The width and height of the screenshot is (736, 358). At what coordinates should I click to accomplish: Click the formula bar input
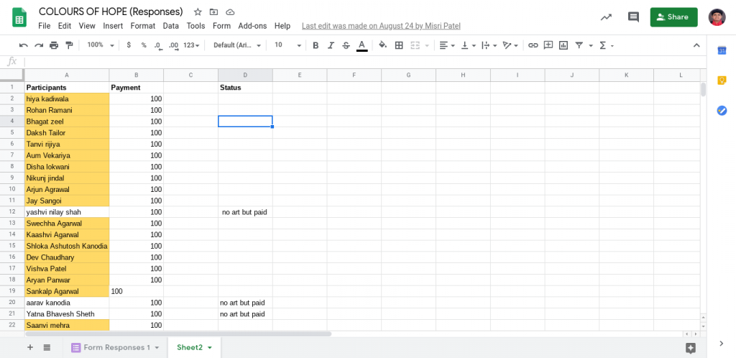pos(365,62)
